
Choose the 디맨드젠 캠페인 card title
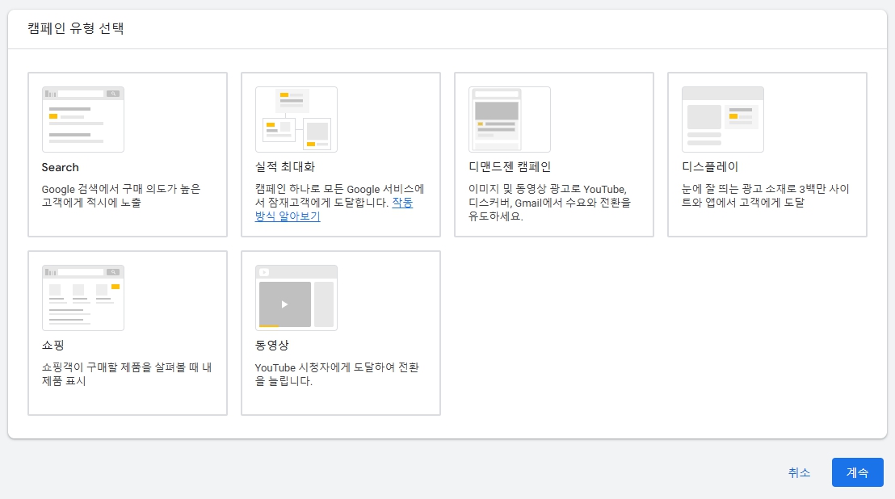pyautogui.click(x=510, y=166)
